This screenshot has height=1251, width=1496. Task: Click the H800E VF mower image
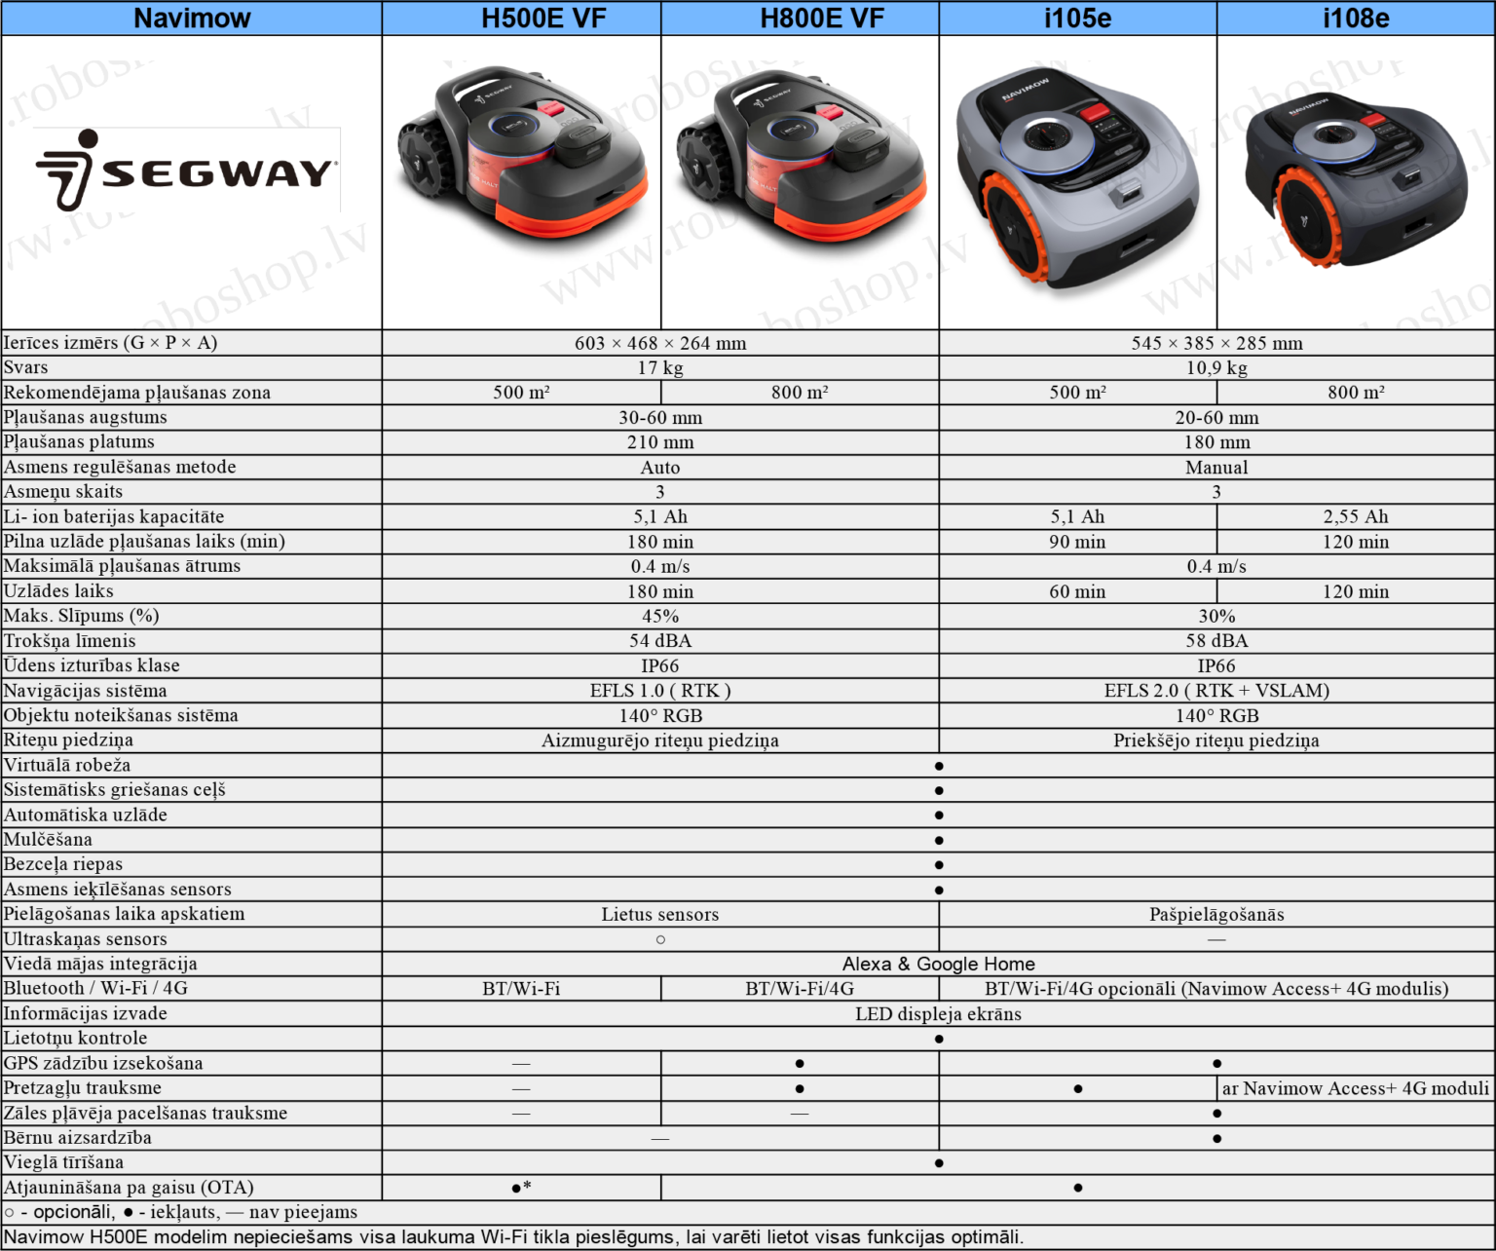click(x=802, y=154)
